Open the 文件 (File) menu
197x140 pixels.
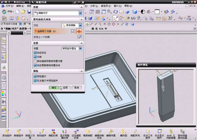pos(10,6)
